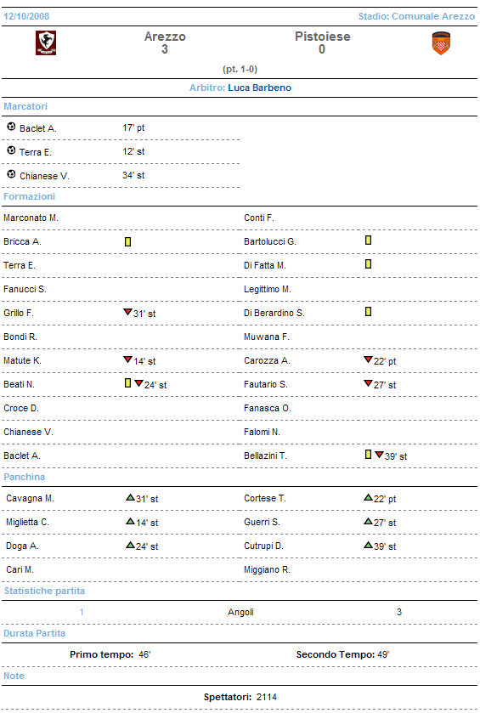Click green substitution-in arrow for Cavagna M.
Viewport: 480px width, 713px height.
click(130, 497)
